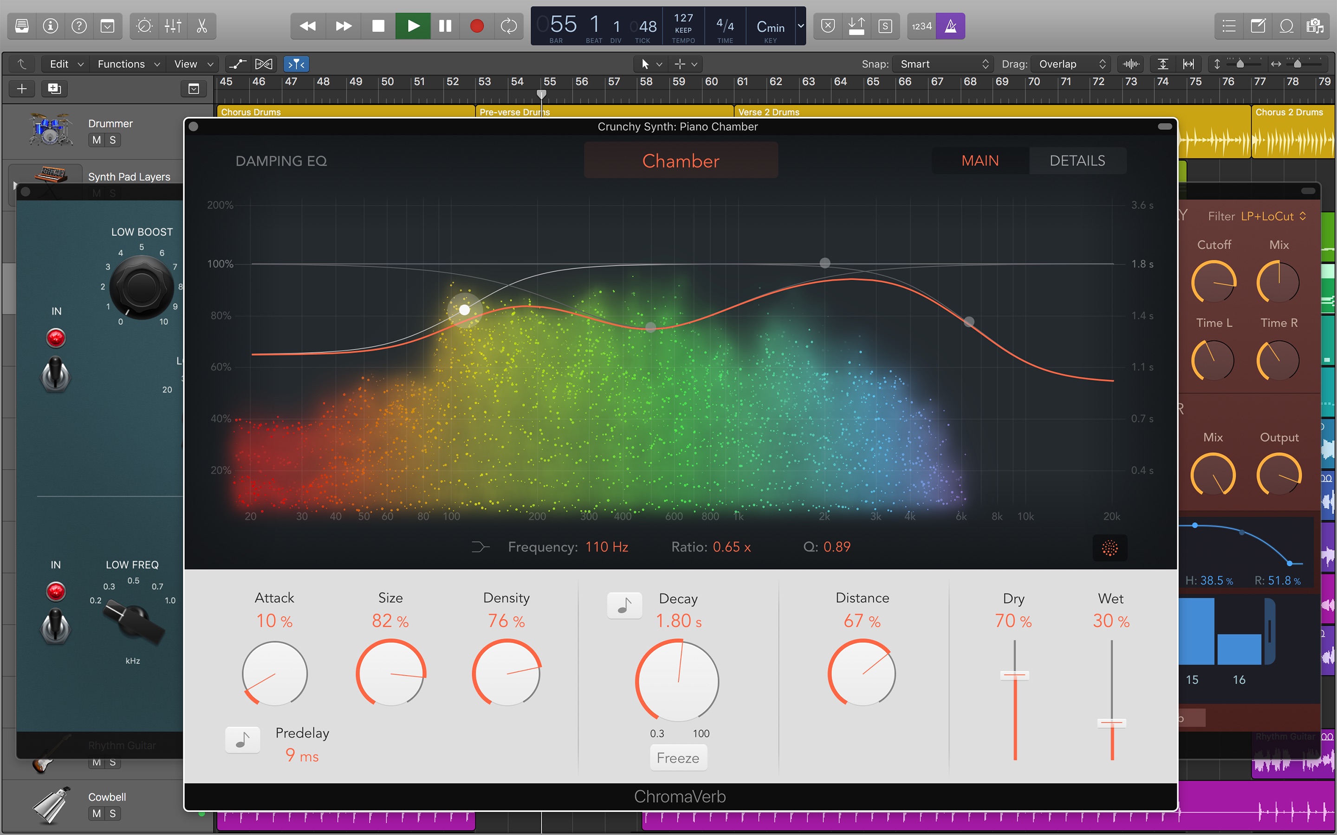
Task: Click the vertical auto zoom icon
Action: [1162, 64]
